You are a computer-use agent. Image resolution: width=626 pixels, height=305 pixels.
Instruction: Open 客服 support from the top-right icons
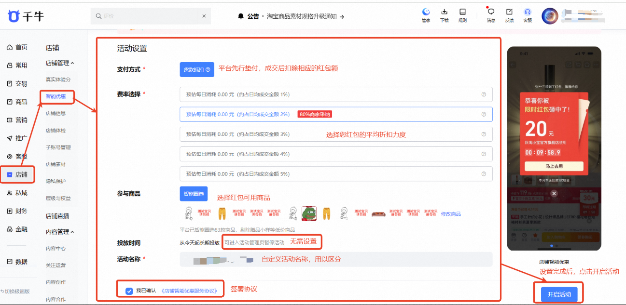pyautogui.click(x=527, y=15)
